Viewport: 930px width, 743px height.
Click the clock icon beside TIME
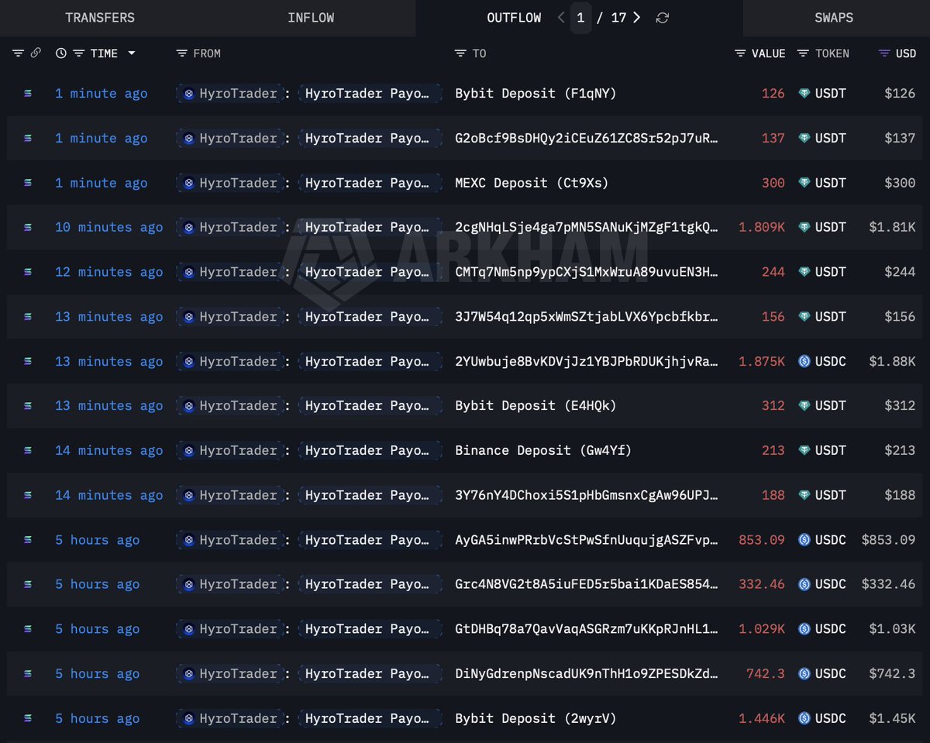(x=61, y=53)
